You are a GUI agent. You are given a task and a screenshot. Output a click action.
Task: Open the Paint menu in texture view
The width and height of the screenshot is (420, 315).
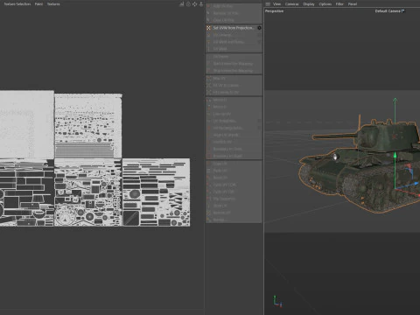[x=38, y=4]
